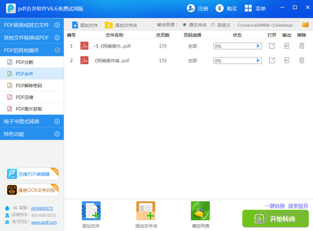Click the 编号 column header
The height and width of the screenshot is (231, 313).
[x=71, y=35]
